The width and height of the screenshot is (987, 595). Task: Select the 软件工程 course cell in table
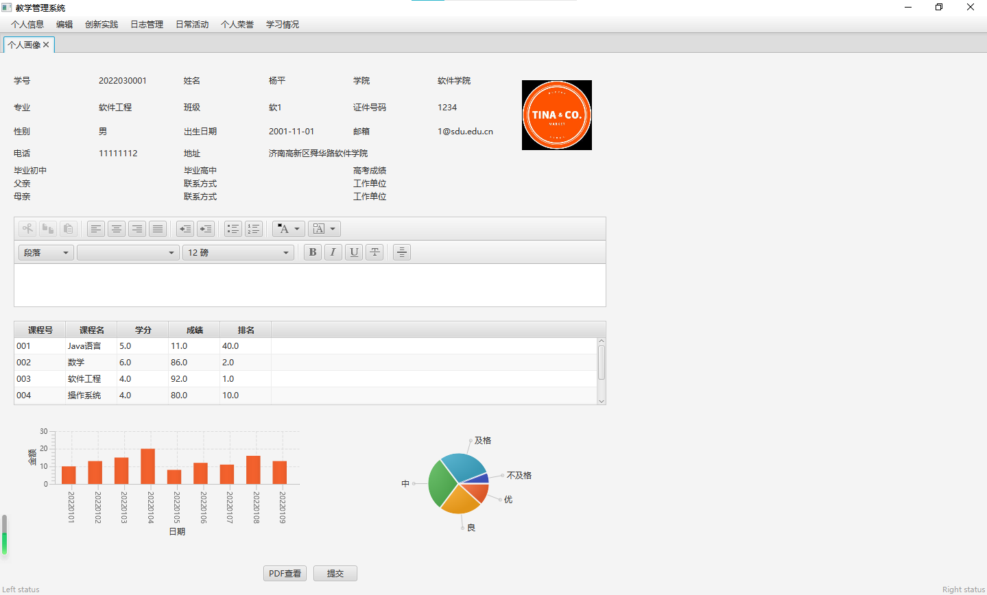(x=91, y=379)
